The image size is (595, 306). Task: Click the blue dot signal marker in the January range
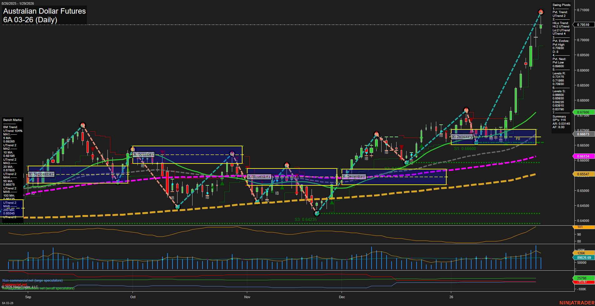click(x=501, y=135)
